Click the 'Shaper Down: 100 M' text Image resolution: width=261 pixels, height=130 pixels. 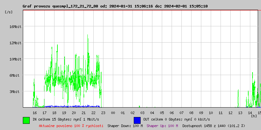click(x=125, y=125)
